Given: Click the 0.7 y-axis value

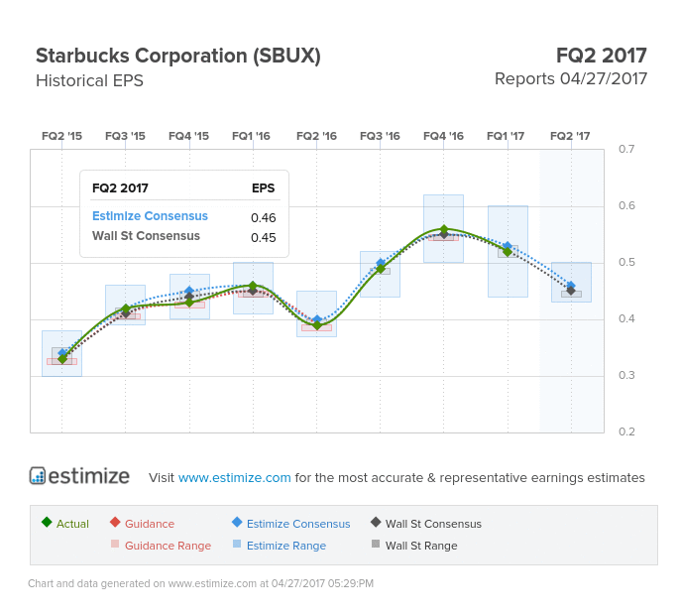Looking at the screenshot, I should 626,149.
